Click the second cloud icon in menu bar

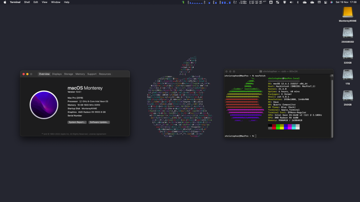pos(312,2)
